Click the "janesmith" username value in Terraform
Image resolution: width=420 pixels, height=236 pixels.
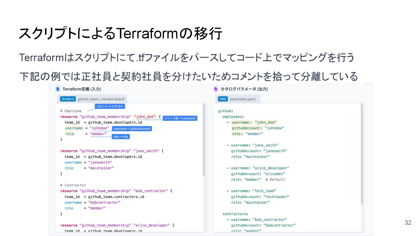101,162
